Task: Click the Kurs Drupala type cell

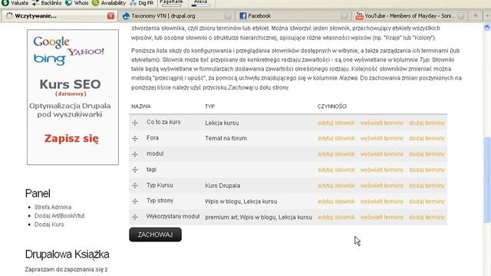Action: click(x=222, y=186)
